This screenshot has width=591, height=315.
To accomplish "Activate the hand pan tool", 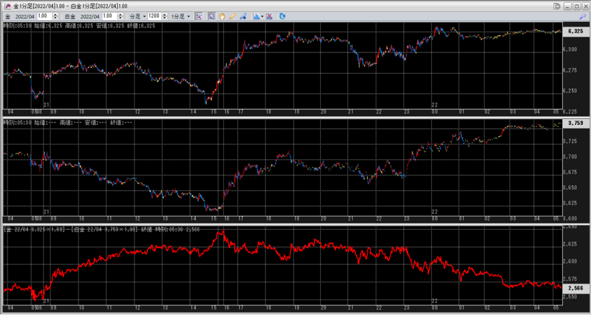I will click(x=222, y=17).
